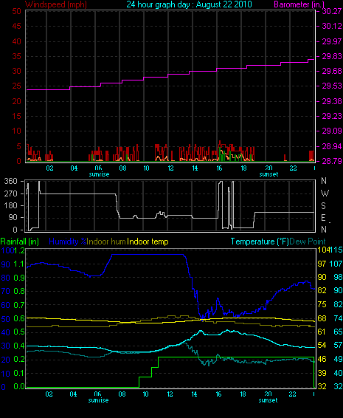
Task: Click the sunset marker under top graph
Action: 269,174
